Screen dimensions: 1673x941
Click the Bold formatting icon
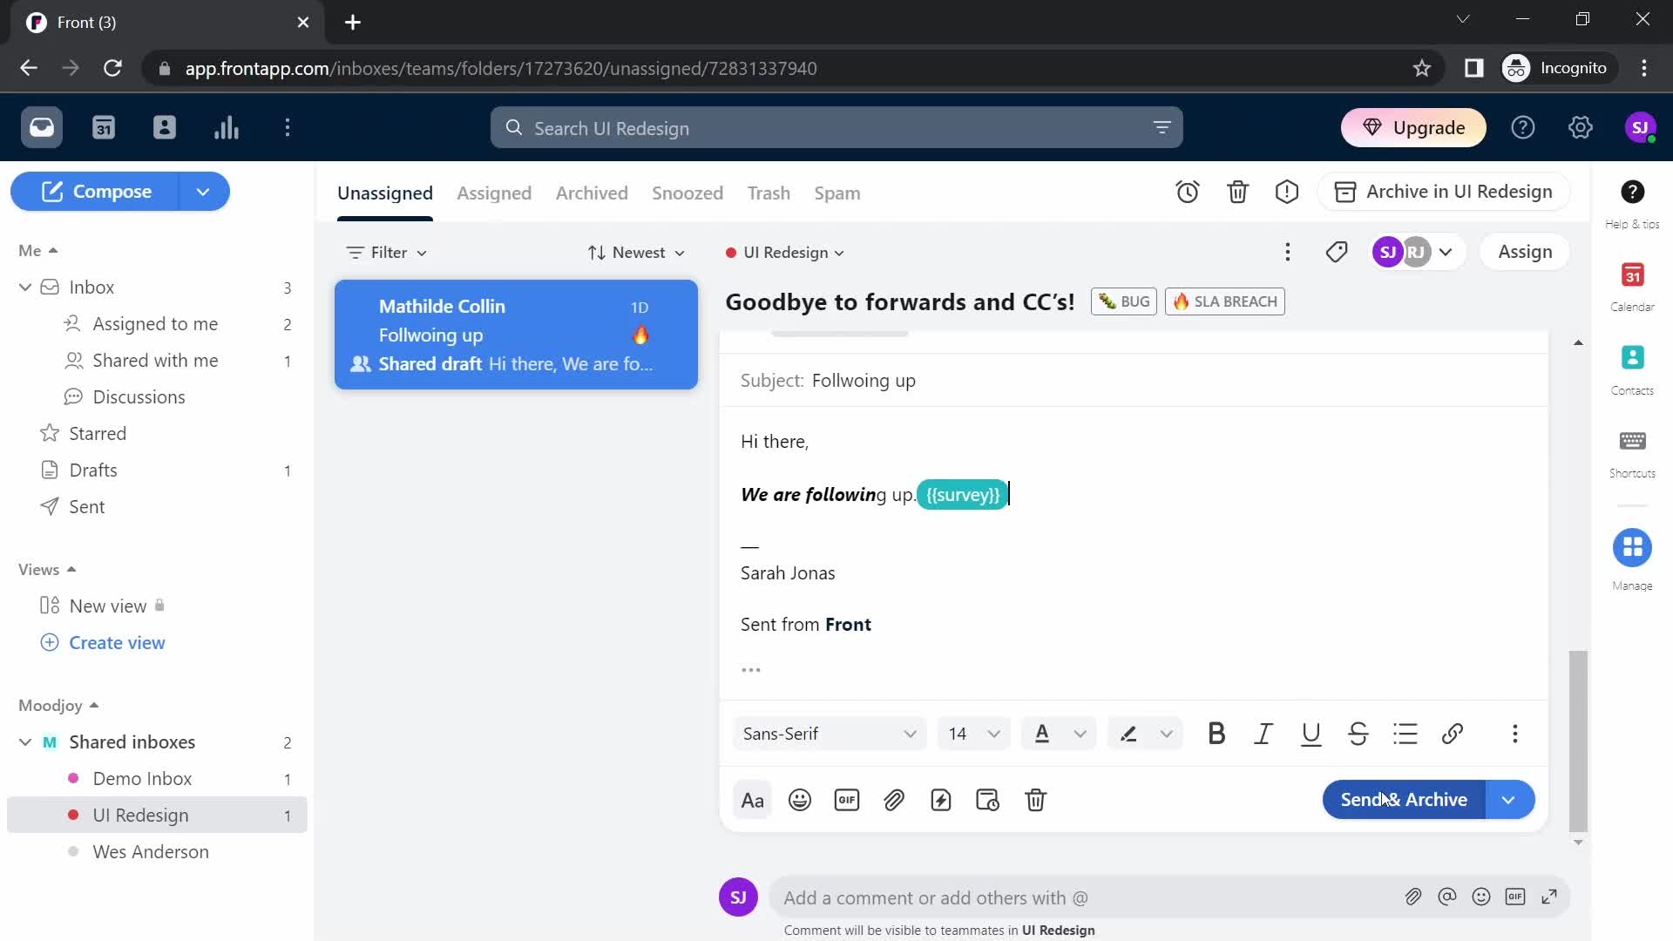(x=1216, y=733)
